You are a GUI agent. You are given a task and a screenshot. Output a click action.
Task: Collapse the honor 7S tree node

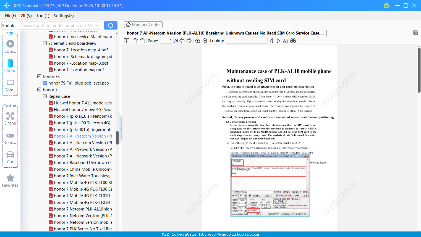click(x=39, y=77)
